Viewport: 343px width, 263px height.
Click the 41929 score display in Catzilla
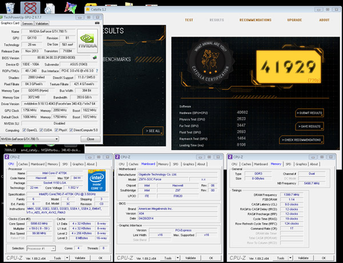(x=289, y=67)
